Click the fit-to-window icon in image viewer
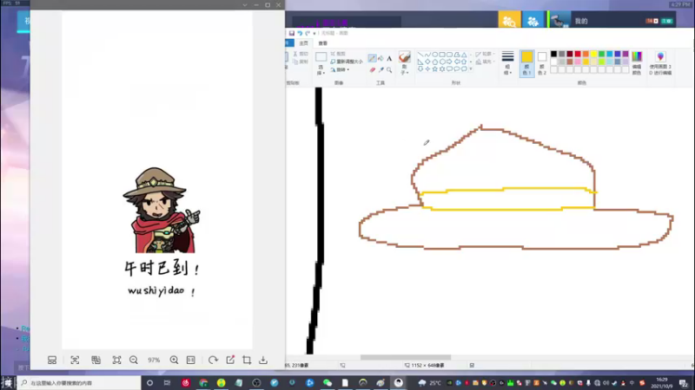This screenshot has height=390, width=695. click(x=116, y=360)
